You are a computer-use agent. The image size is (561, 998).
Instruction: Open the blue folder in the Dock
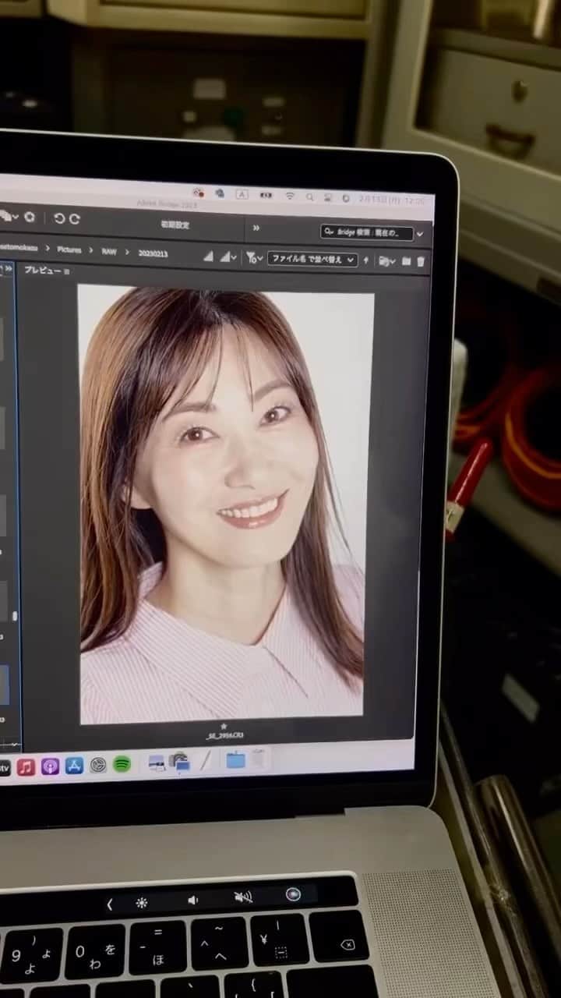click(x=235, y=759)
